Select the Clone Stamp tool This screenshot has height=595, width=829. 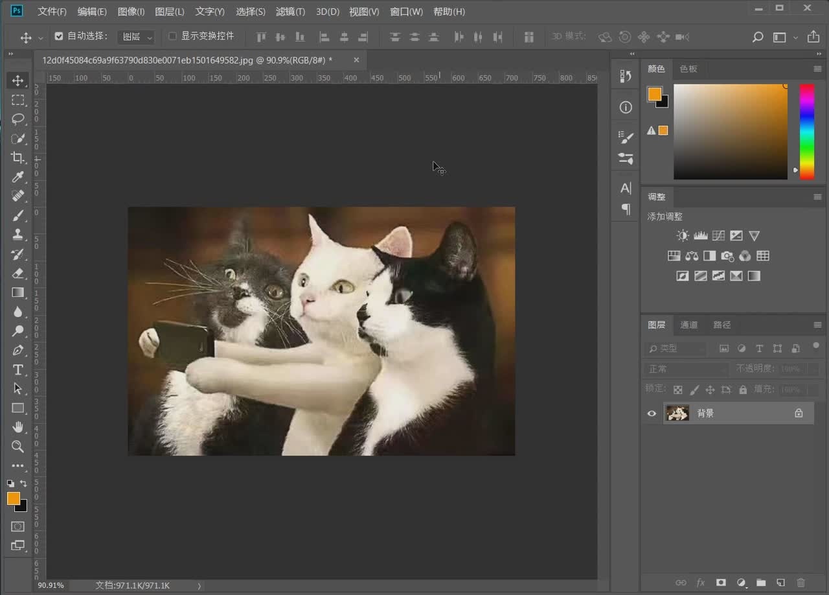(18, 235)
